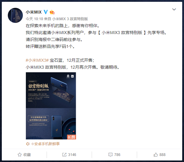Click the membership crown badge icon
The height and width of the screenshot is (162, 184).
(52, 12)
